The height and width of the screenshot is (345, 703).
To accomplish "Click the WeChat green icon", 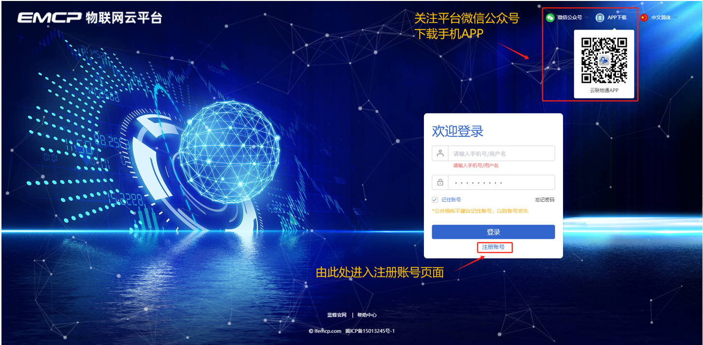I will (x=550, y=17).
